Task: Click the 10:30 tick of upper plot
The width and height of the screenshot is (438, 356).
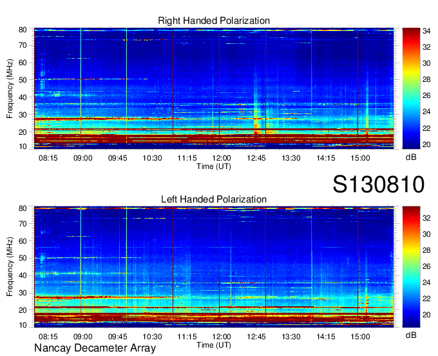Action: [152, 158]
